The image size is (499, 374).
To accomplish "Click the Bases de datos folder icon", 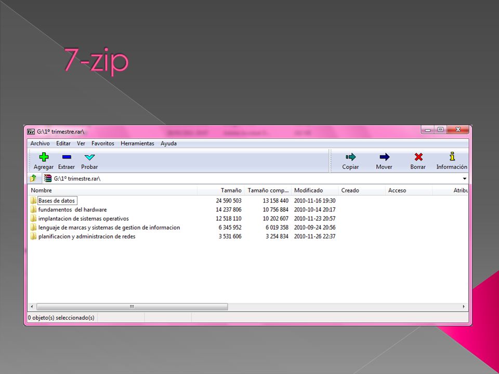I will (33, 201).
